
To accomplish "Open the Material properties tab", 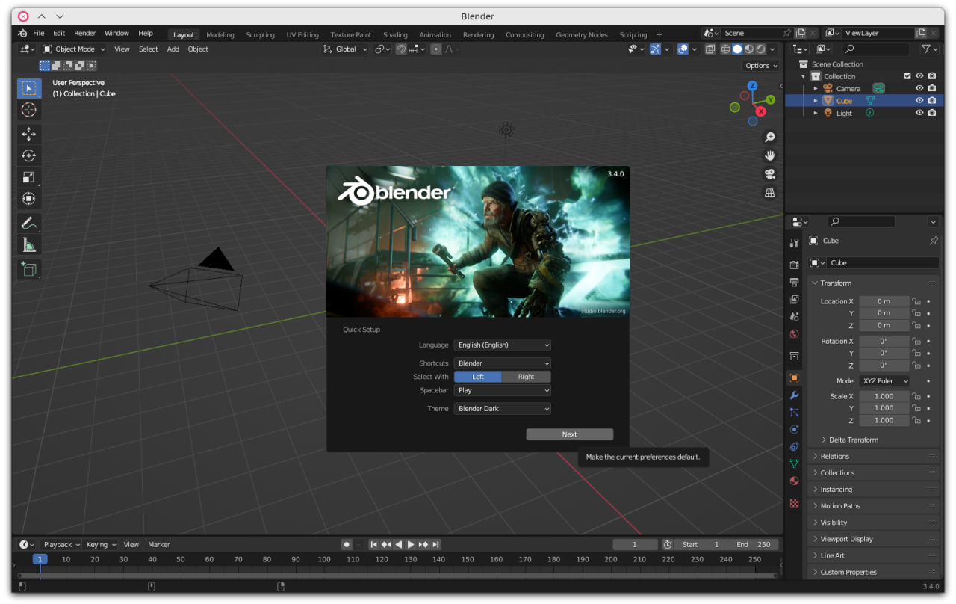I will (794, 481).
